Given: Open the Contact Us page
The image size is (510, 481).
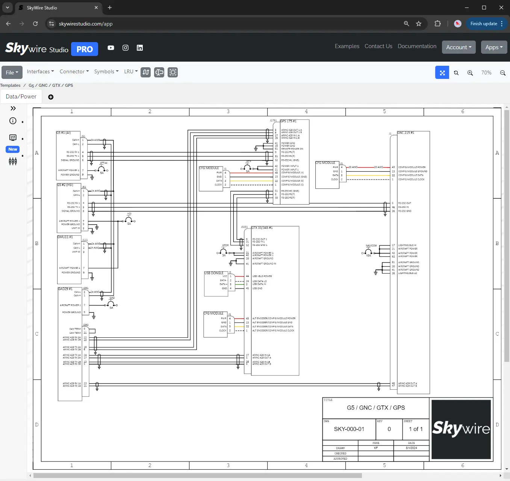Looking at the screenshot, I should pos(378,46).
